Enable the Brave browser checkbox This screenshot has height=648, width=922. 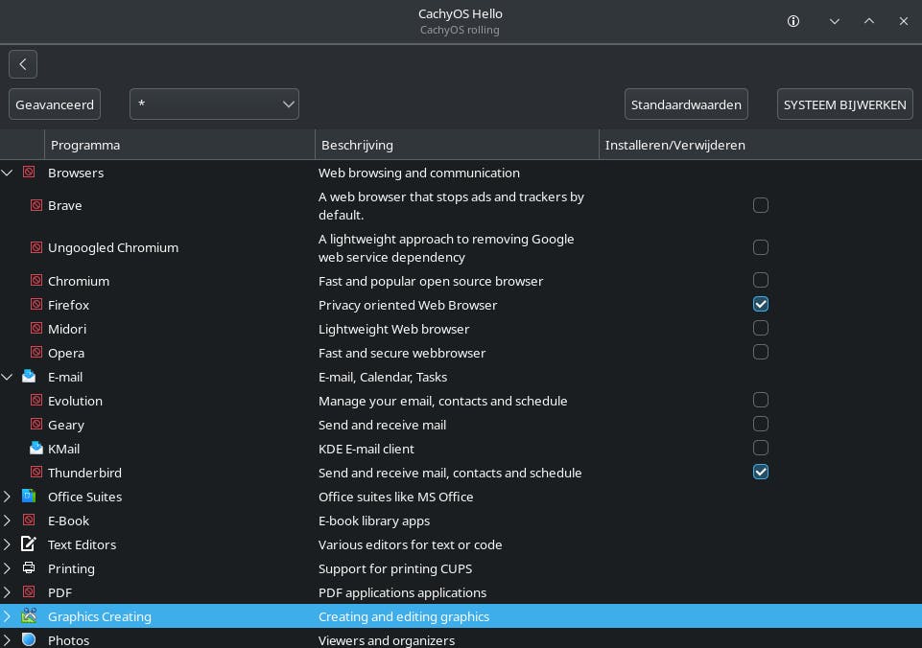(761, 205)
